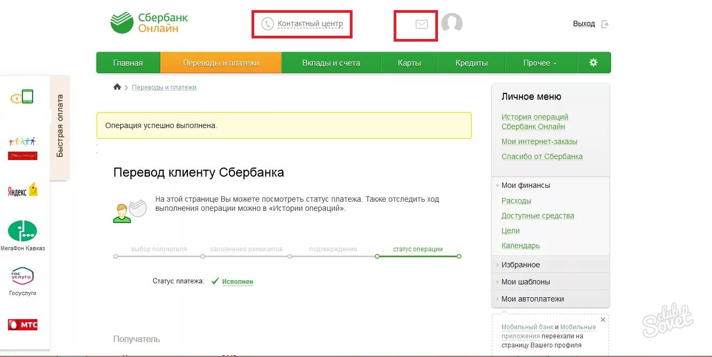
Task: Close the Мобильный банк notice with X
Action: 603,320
